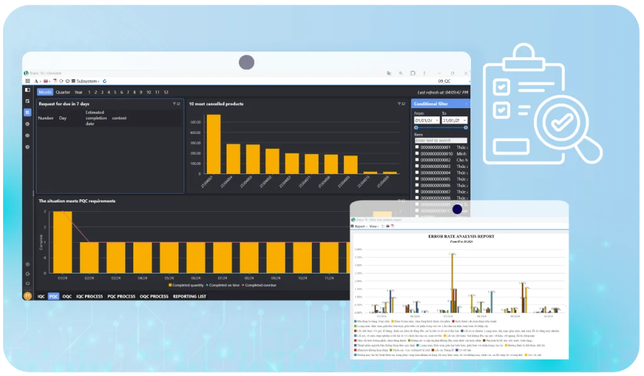Viewport: 644px width, 376px height.
Task: Click the highlighted dashboard icon in left sidebar
Action: 28,113
